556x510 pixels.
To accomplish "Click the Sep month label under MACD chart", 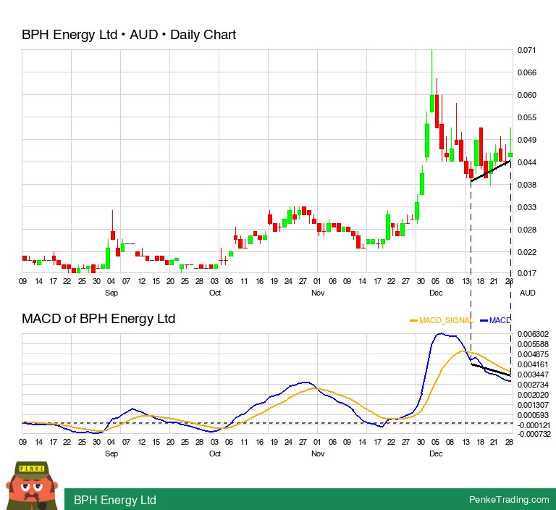I will pos(111,453).
